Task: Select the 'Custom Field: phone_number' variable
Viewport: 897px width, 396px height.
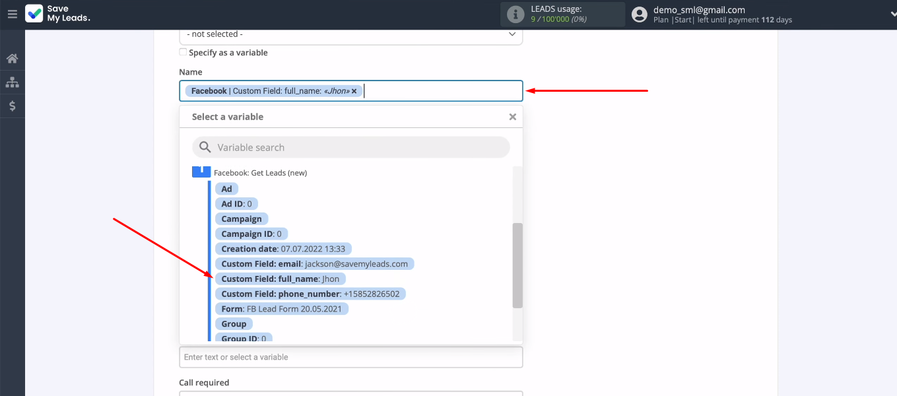Action: pos(311,294)
